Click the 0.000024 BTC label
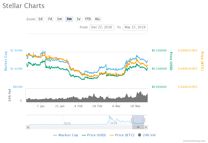 (188, 69)
